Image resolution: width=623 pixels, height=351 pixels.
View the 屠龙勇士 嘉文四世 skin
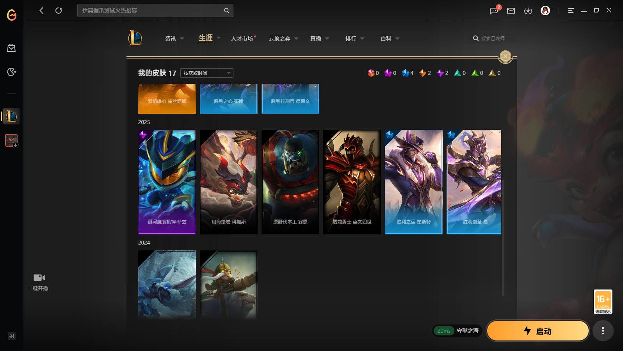[x=352, y=182]
